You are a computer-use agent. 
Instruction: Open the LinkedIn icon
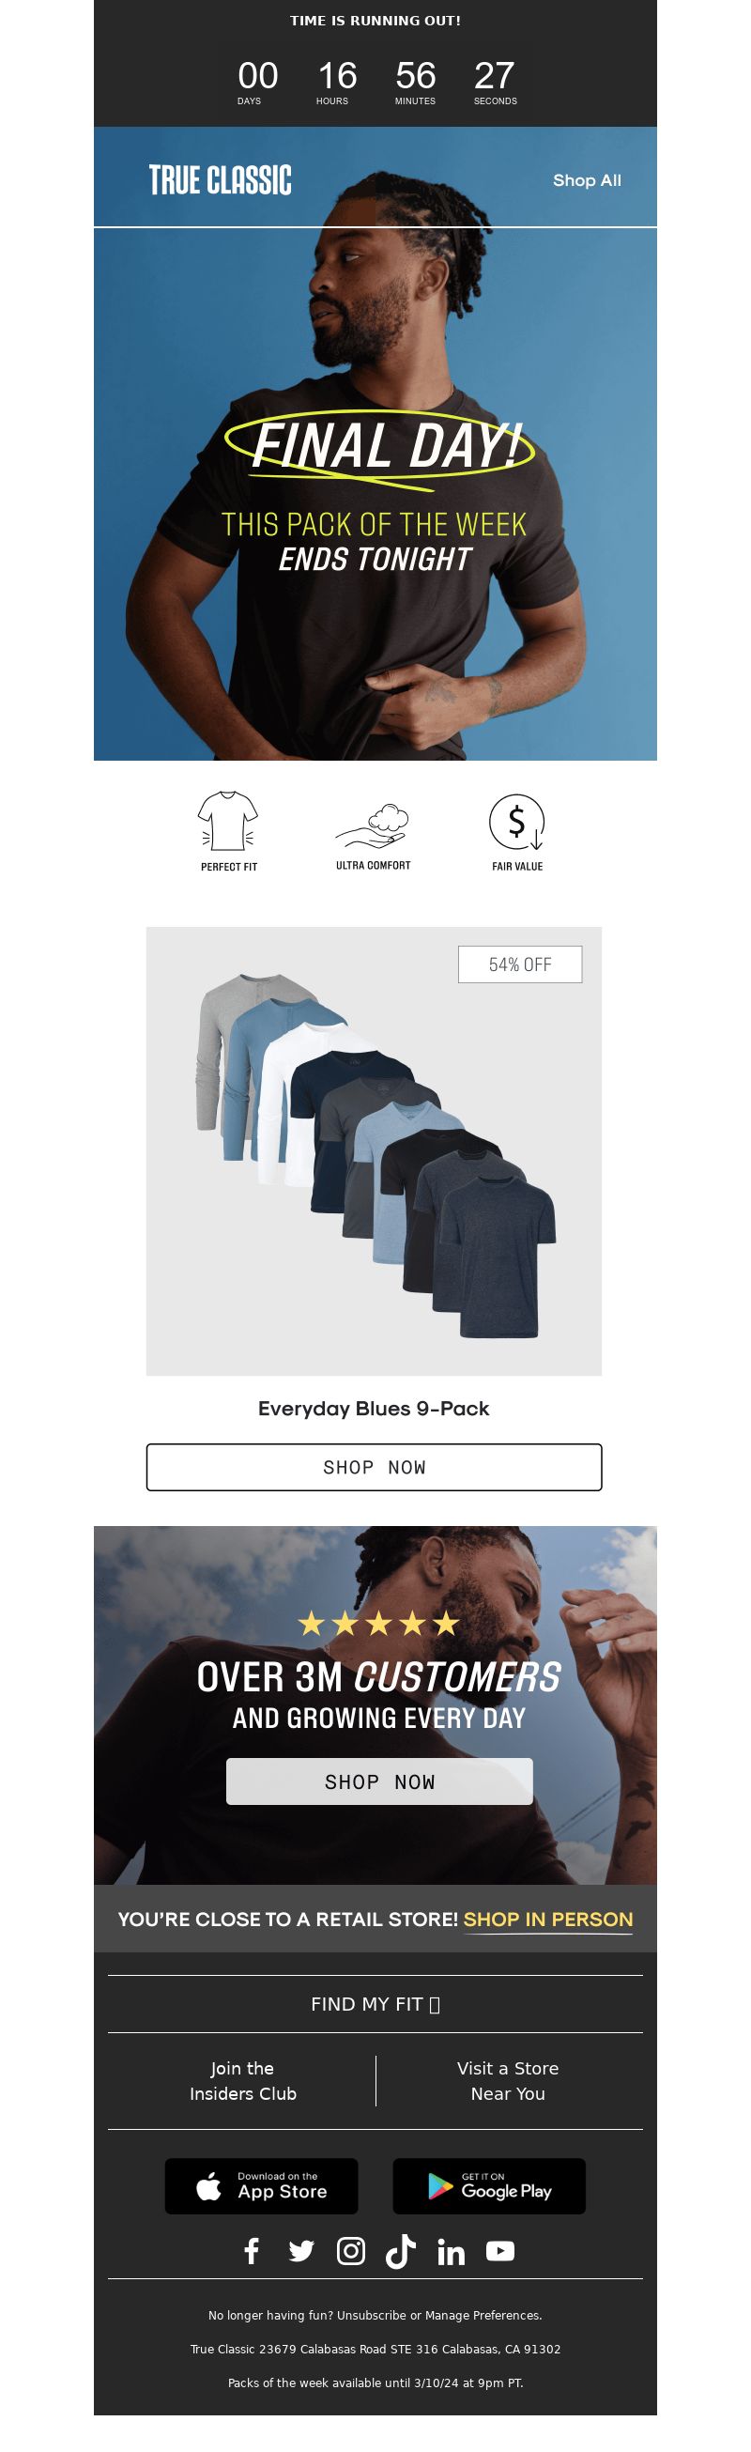452,2251
